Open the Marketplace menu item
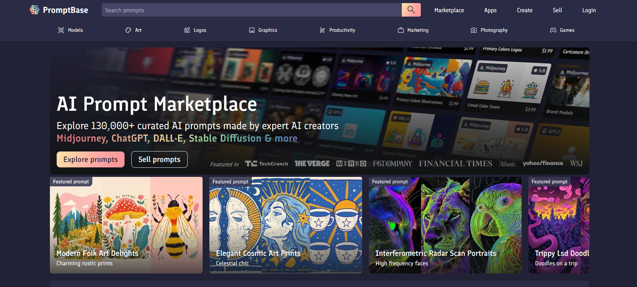Viewport: 637px width, 287px height. 449,10
